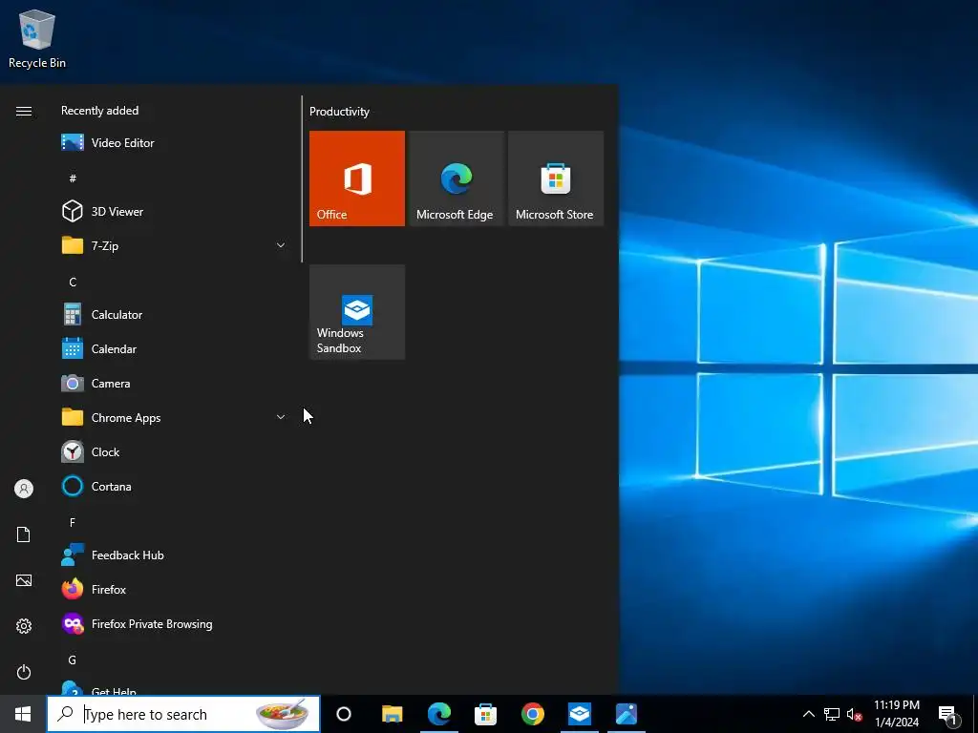Click the F letter header
This screenshot has width=978, height=733.
(73, 522)
